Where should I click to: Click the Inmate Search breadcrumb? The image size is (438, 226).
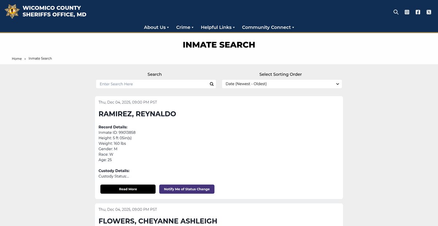tap(40, 58)
